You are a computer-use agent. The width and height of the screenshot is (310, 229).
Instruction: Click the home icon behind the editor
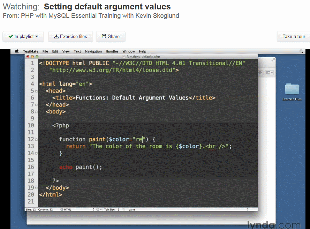[x=260, y=73]
